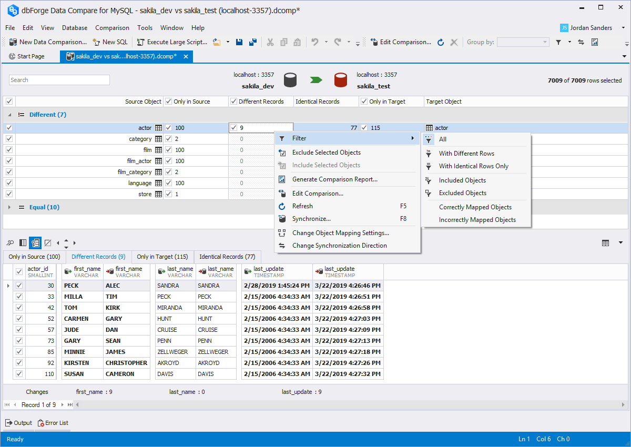Collapse the Different (7) group
631x447 pixels.
pos(9,115)
